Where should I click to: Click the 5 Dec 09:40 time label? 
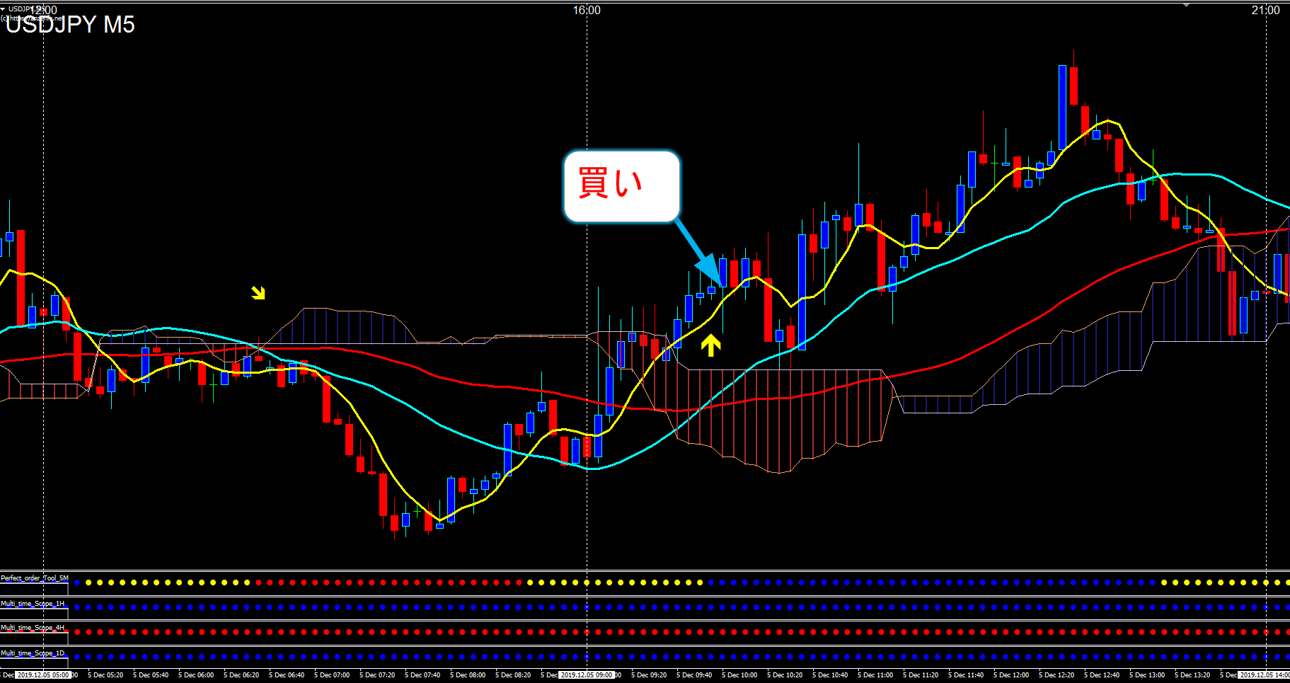[x=694, y=675]
